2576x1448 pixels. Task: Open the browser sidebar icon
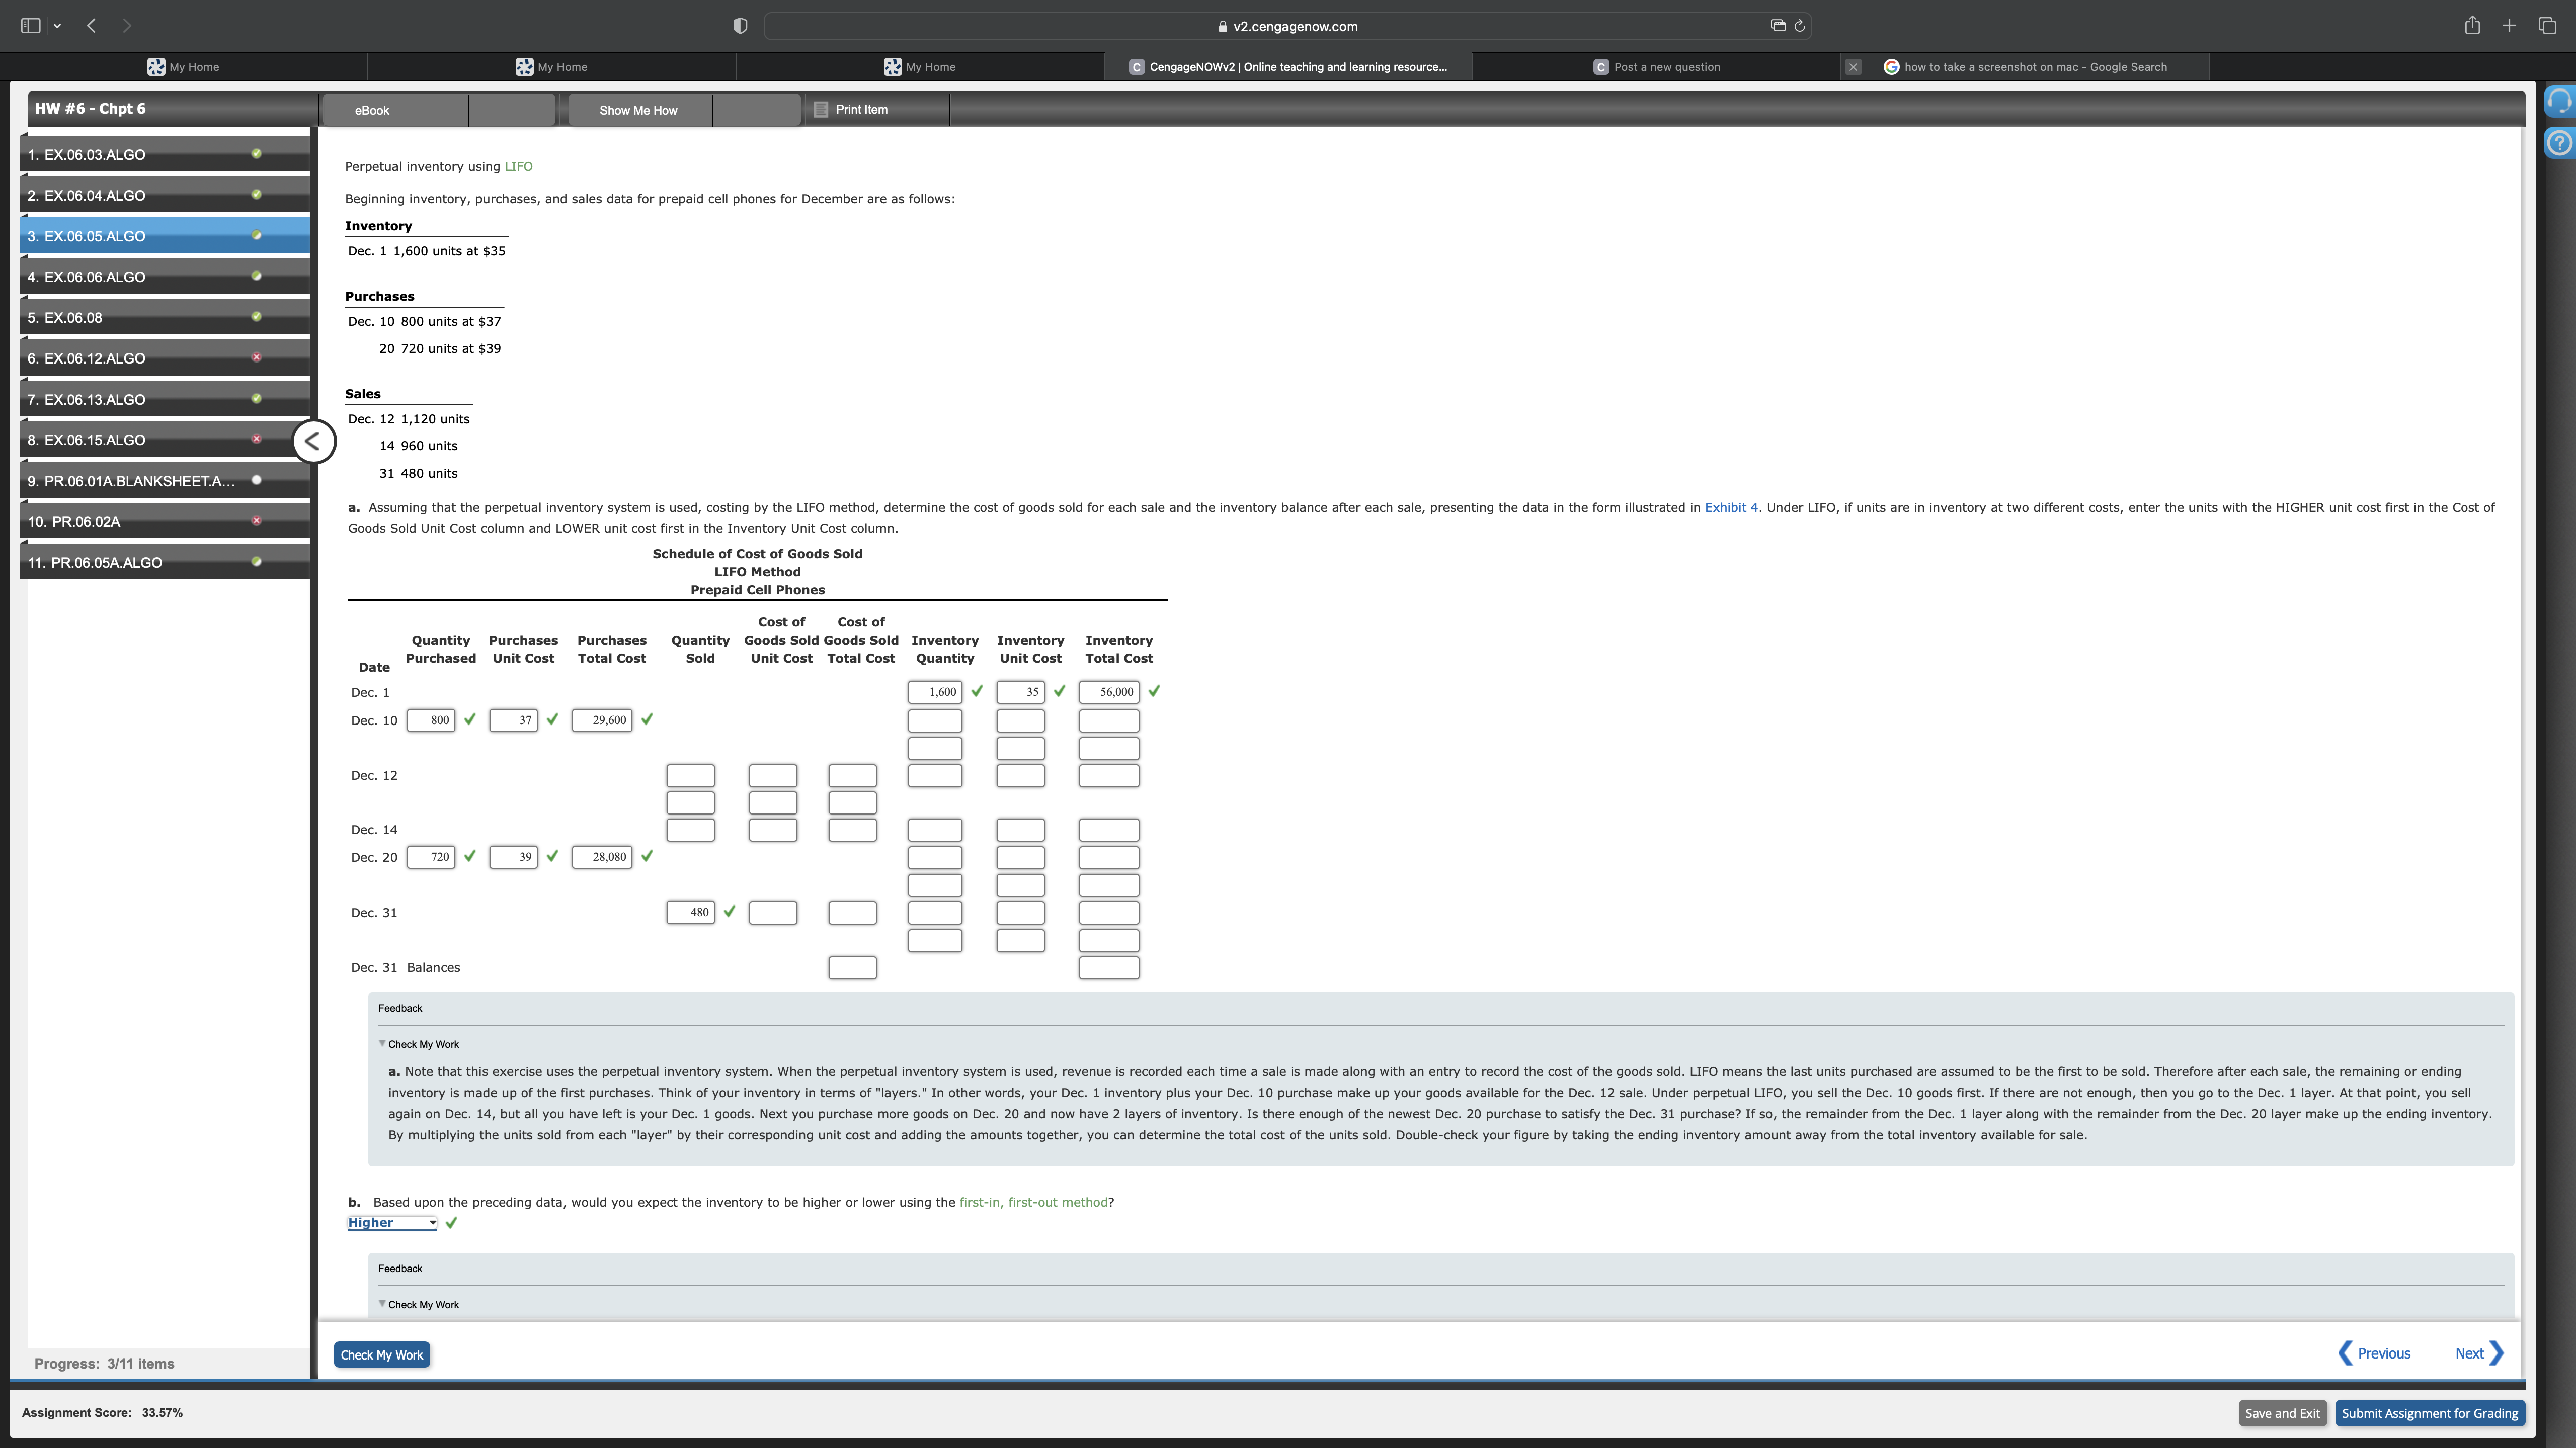point(30,25)
